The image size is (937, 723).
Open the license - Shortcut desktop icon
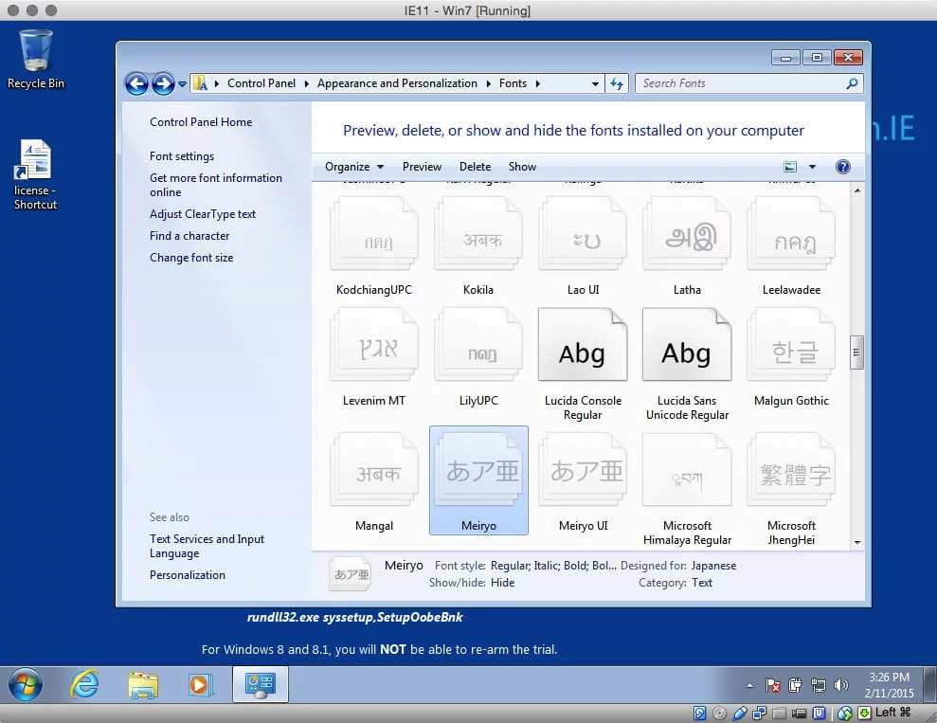click(35, 174)
